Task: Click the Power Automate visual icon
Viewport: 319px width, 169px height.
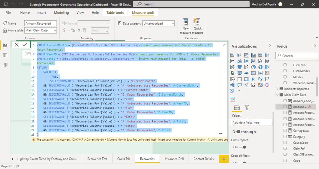Action: coord(232,91)
